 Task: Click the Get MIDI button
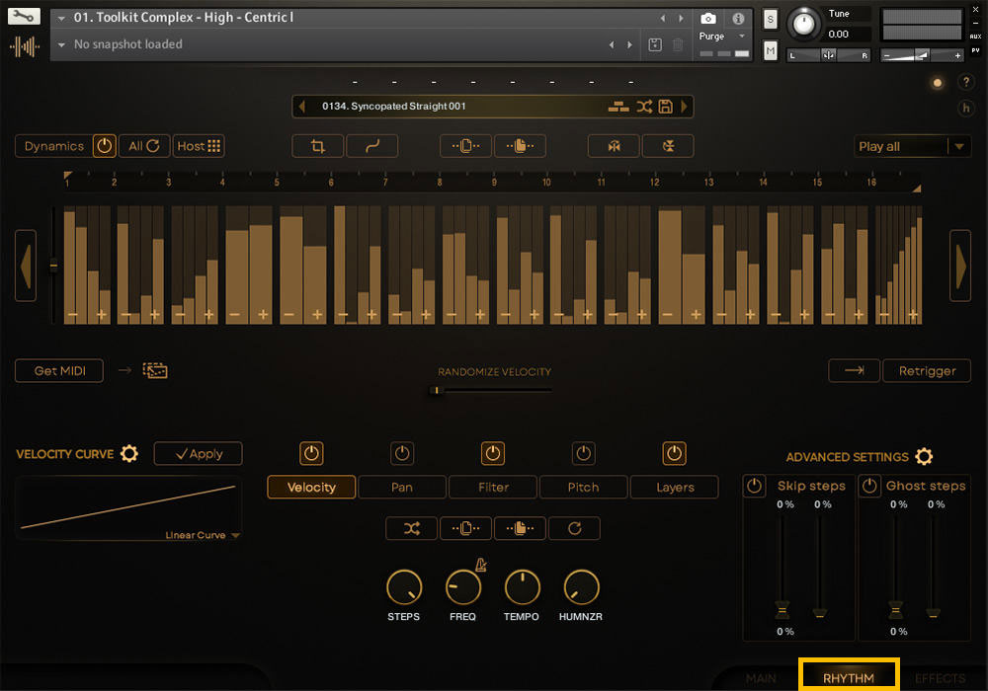tap(59, 371)
